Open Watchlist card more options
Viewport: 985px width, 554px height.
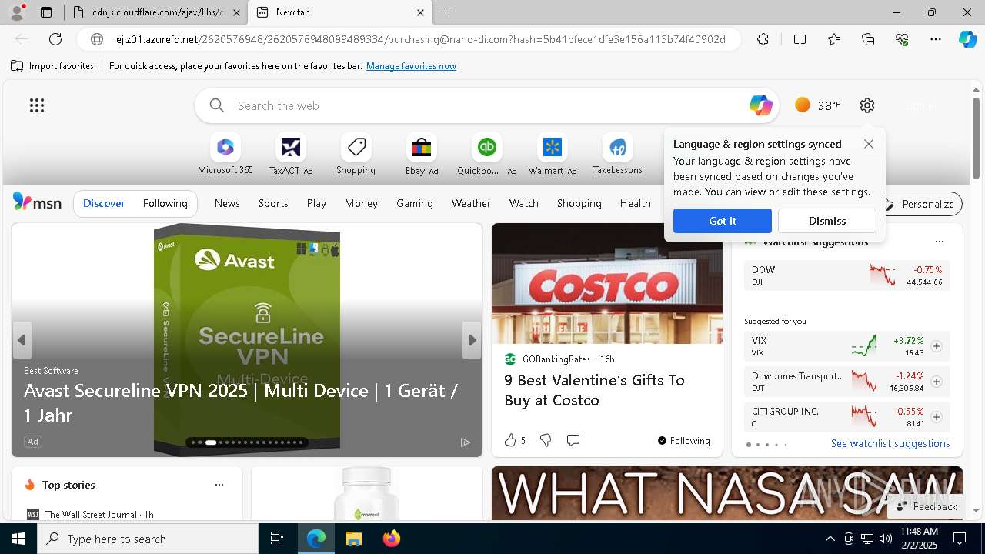(939, 242)
